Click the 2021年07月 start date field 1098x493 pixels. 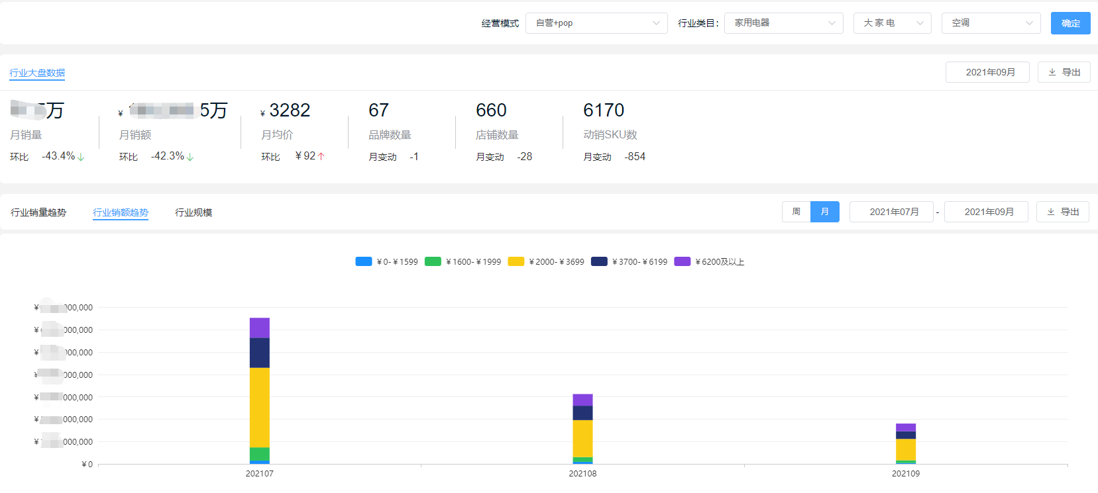point(891,212)
